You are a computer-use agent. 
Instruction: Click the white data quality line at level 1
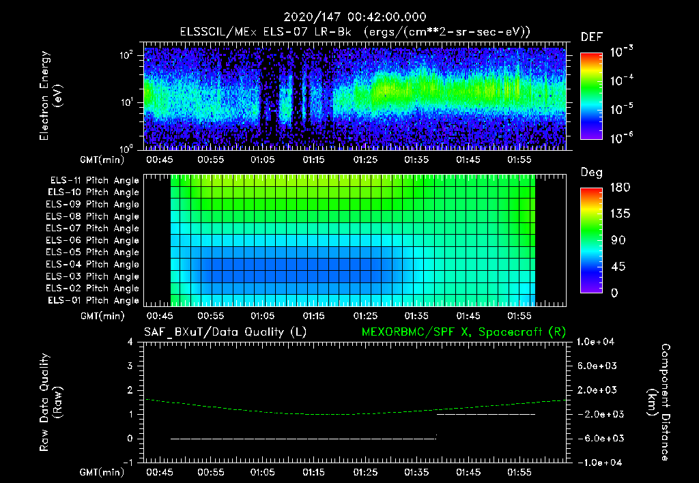[486, 414]
